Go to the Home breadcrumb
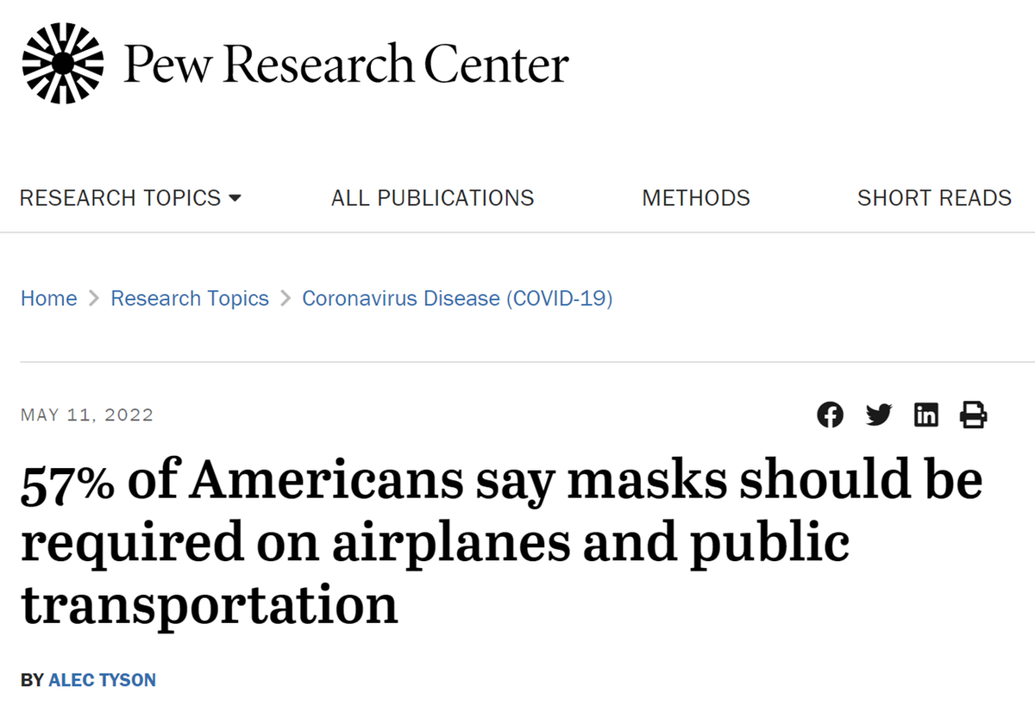Image resolution: width=1035 pixels, height=705 pixels. click(x=48, y=299)
